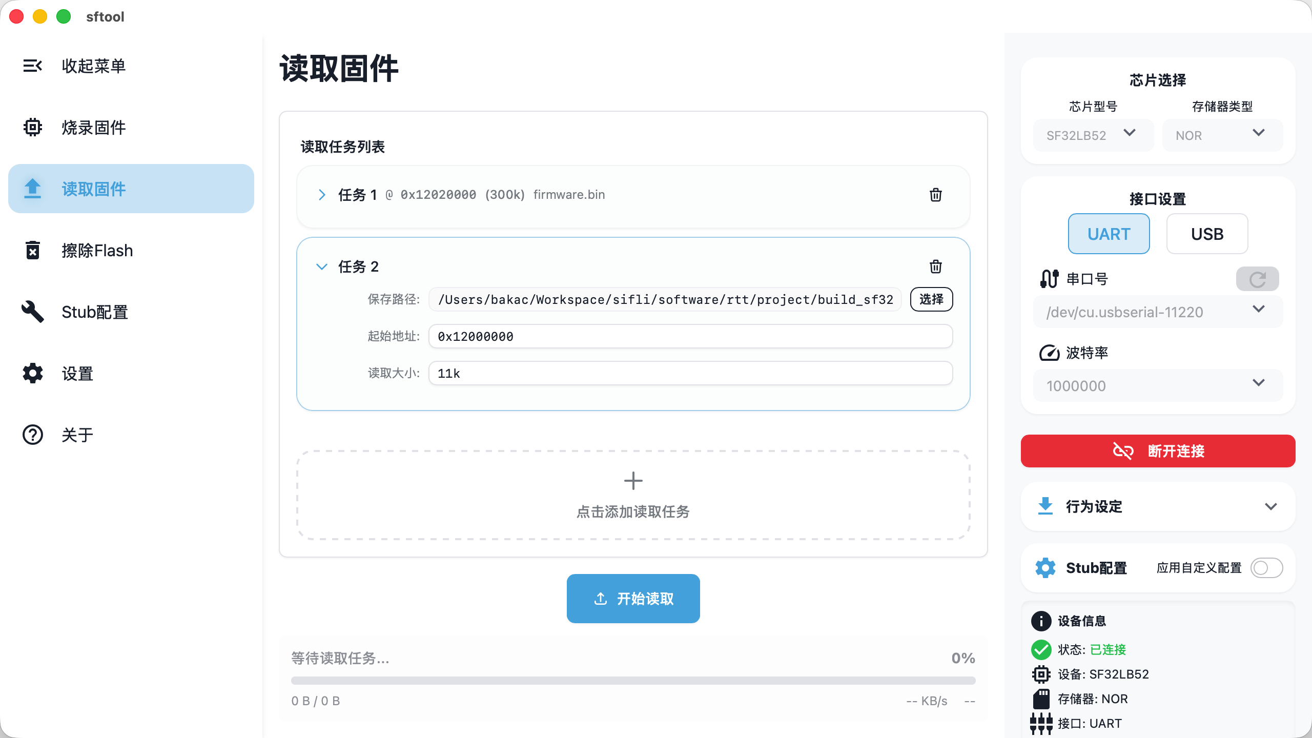Open the 设置 menu item
Viewport: 1312px width, 738px height.
tap(77, 373)
